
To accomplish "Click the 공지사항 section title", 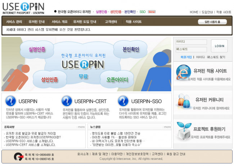I will [x=9, y=127].
